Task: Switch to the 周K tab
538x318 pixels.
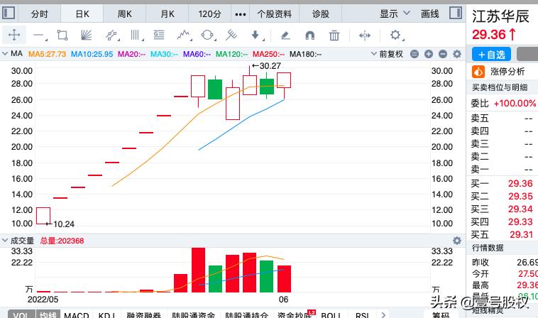Action: pos(124,14)
